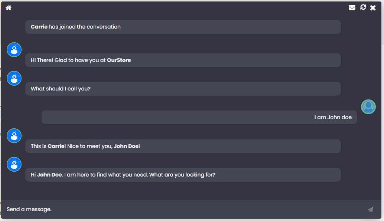The width and height of the screenshot is (384, 221).
Task: Click the bold 'OurStore' text
Action: 119,60
